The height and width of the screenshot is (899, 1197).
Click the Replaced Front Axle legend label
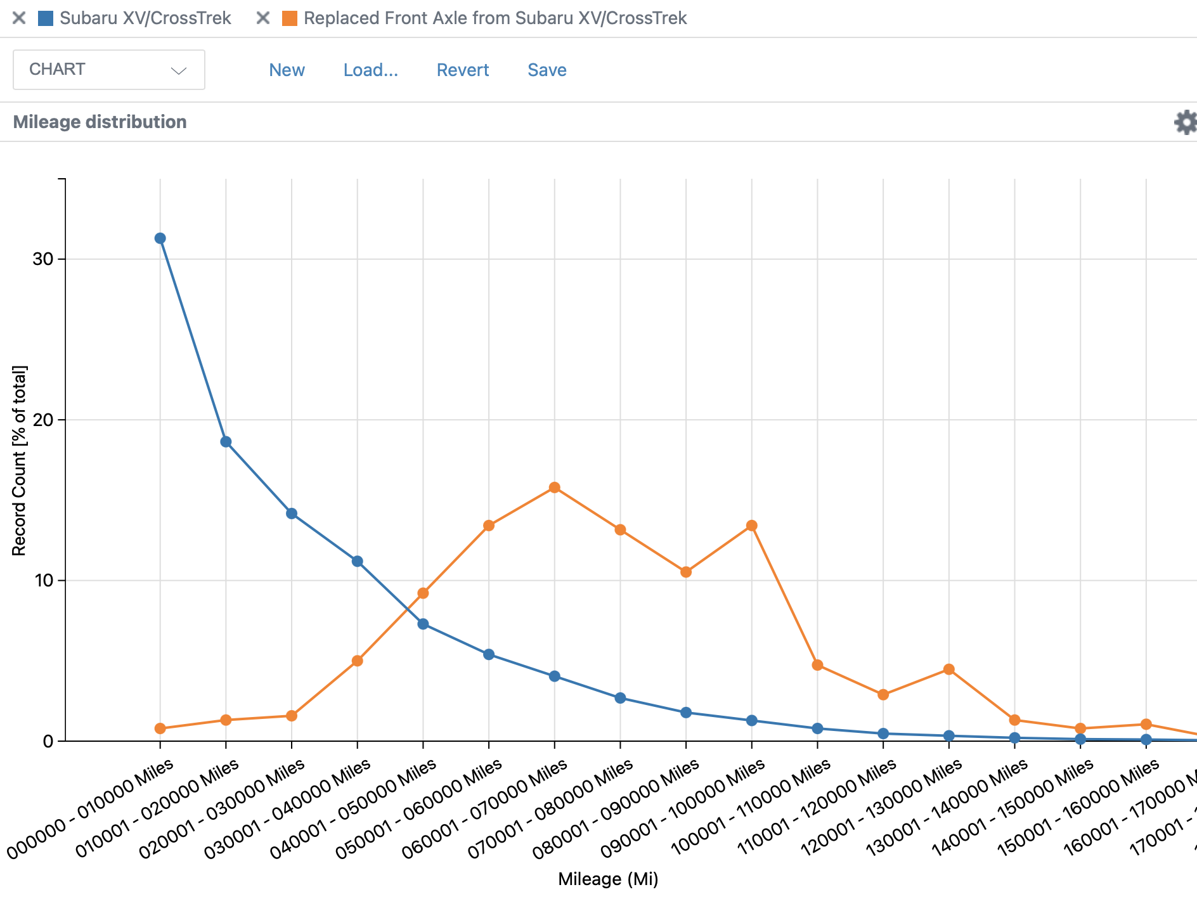coord(495,18)
